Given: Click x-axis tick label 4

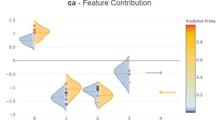Looking at the screenshot, I should point(161,118).
